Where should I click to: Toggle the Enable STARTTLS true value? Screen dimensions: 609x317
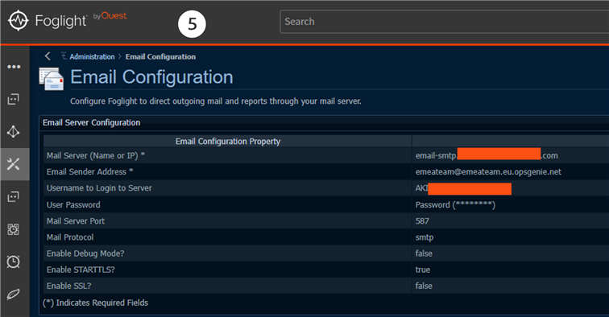tap(423, 270)
